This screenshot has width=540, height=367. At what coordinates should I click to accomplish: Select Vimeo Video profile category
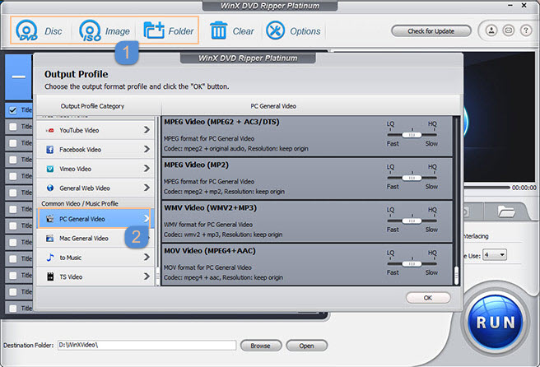pos(95,169)
